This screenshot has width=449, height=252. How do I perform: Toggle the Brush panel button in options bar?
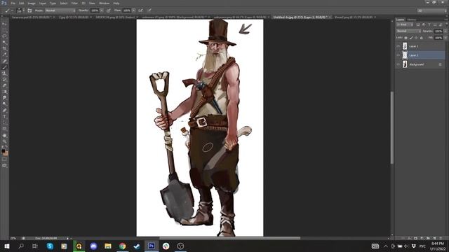[29, 10]
